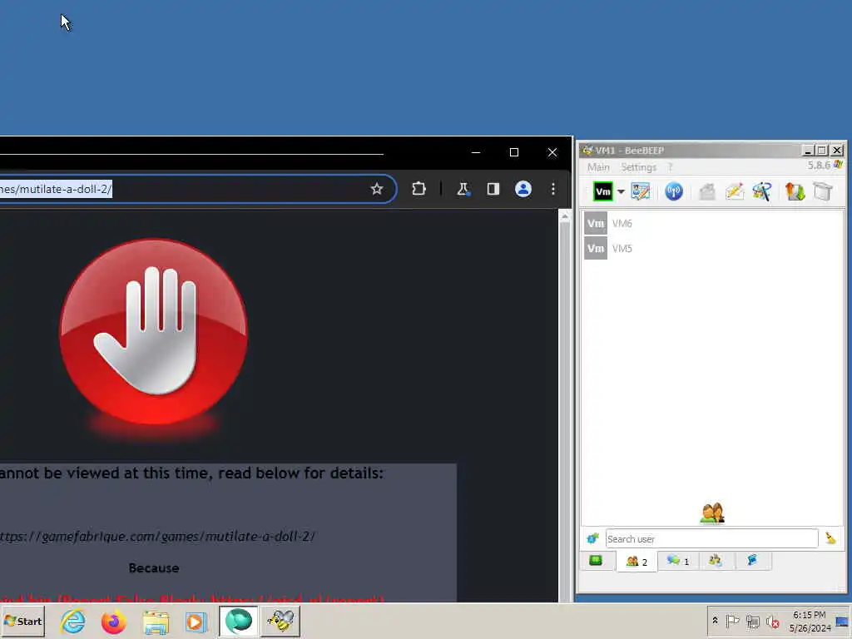Click the Search user field in BeeBEEP
852x639 pixels.
pyautogui.click(x=712, y=538)
